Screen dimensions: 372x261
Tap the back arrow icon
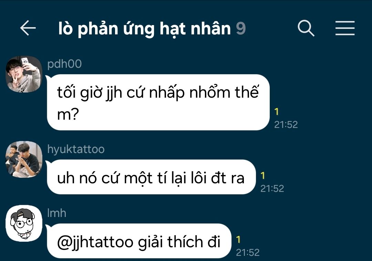[28, 28]
